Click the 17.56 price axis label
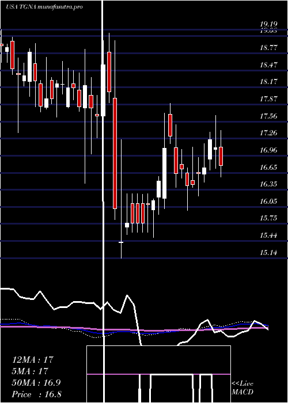The image size is (288, 403). tap(268, 116)
